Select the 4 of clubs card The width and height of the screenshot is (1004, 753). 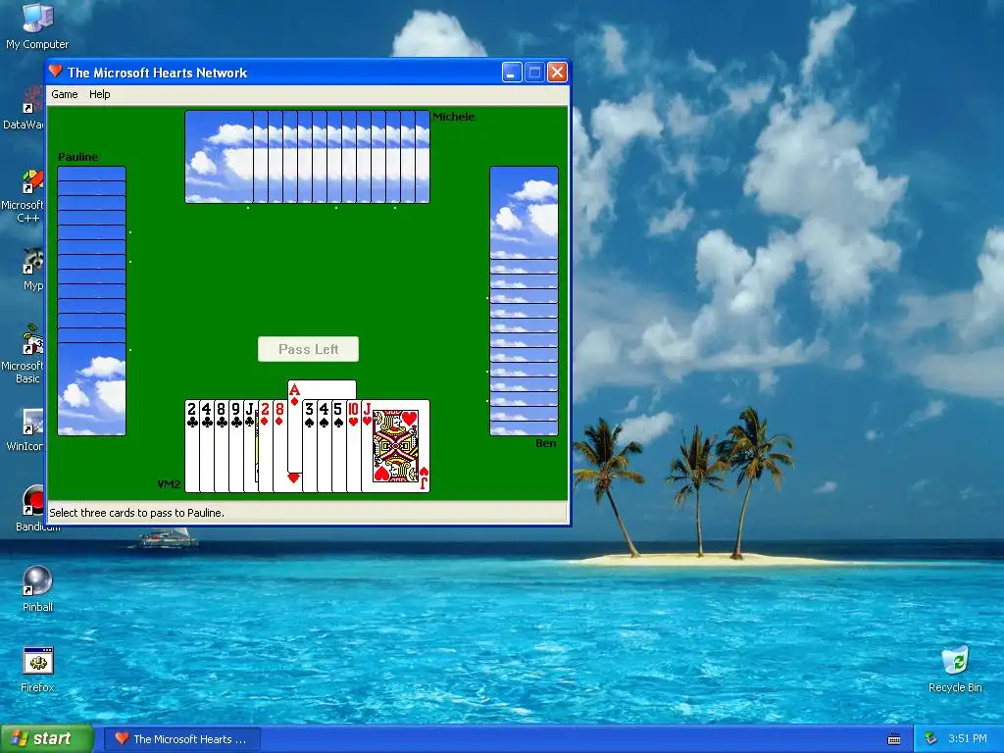pyautogui.click(x=206, y=446)
